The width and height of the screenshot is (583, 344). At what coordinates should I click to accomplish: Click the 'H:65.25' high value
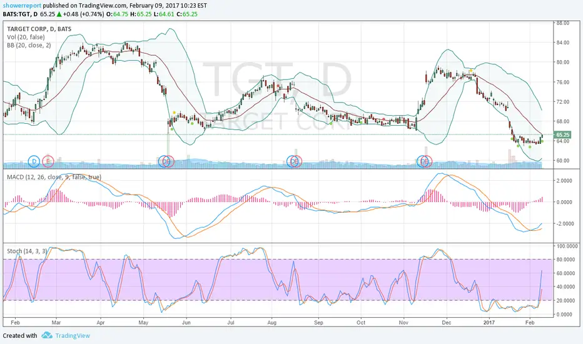[141, 14]
